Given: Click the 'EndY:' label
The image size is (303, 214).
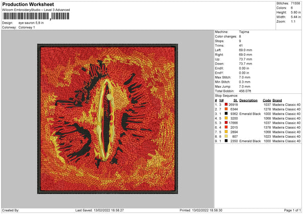Looking at the screenshot, I should 219,73.
